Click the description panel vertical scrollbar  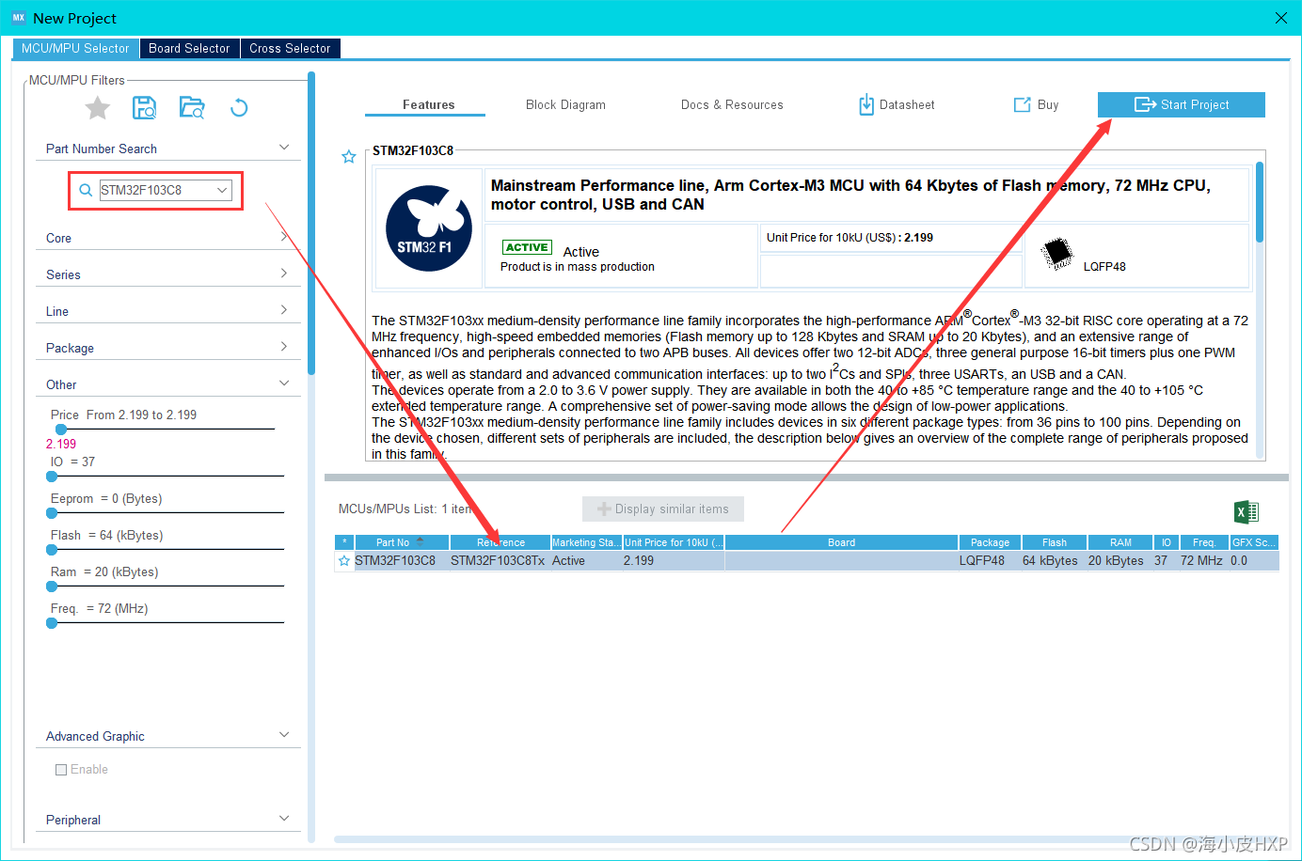click(1260, 202)
